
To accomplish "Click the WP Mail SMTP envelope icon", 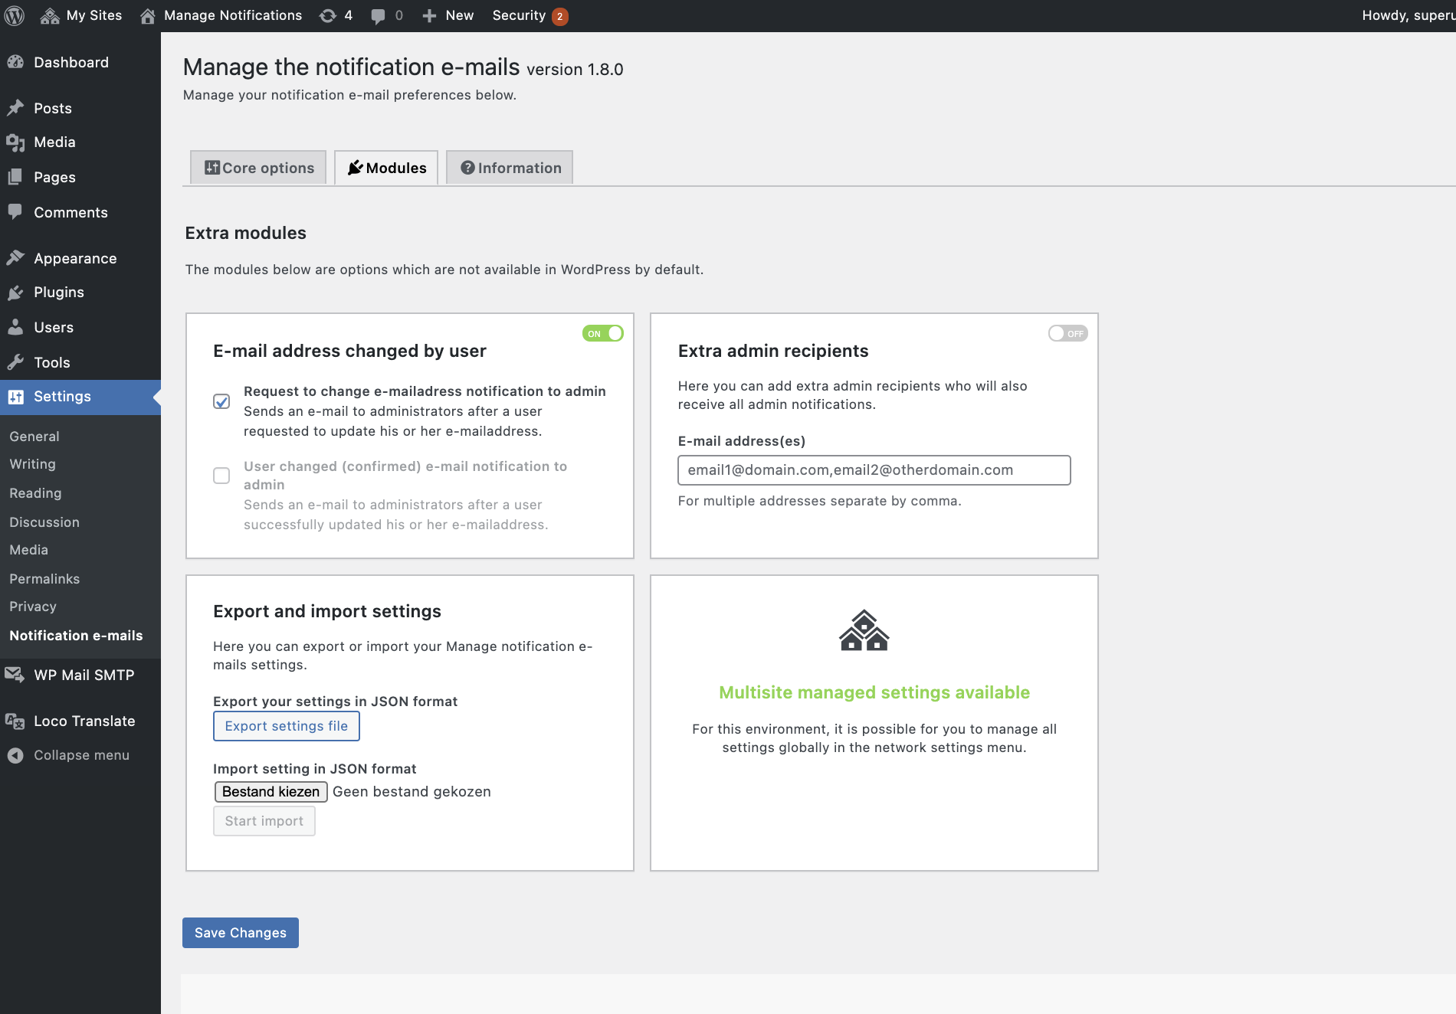I will (15, 675).
